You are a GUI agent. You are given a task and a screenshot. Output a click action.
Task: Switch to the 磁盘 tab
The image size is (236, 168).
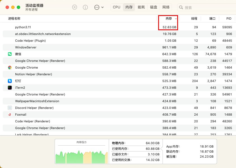click(x=153, y=7)
